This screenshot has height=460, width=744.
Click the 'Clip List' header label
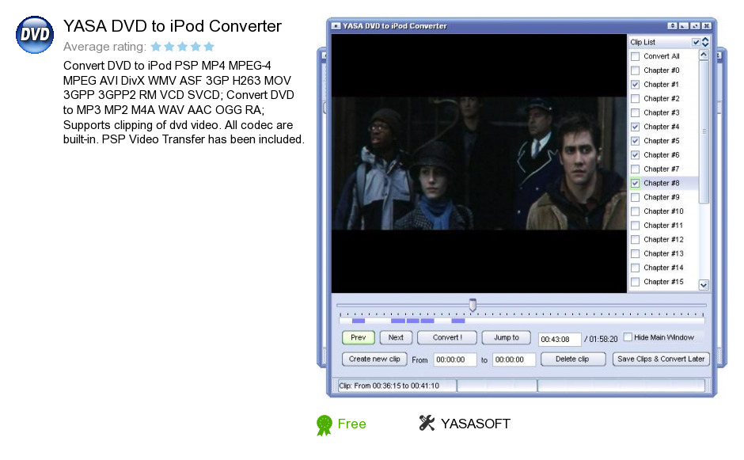[x=643, y=42]
